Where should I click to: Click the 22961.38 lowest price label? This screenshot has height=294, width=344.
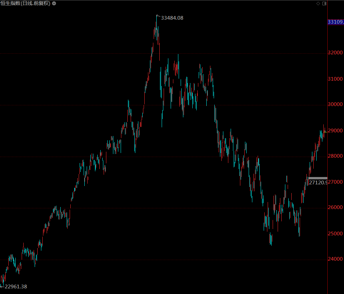click(x=15, y=286)
